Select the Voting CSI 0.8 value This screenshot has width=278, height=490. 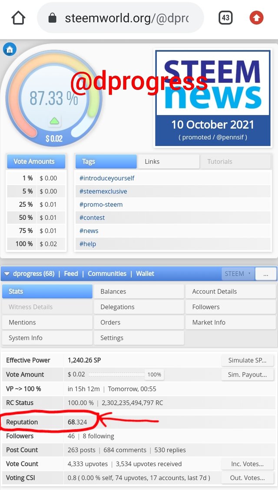point(72,478)
